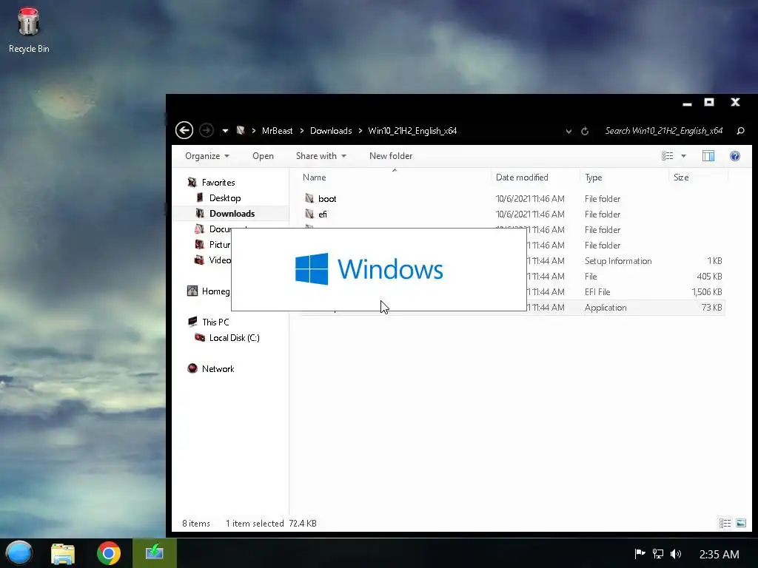Image resolution: width=758 pixels, height=568 pixels.
Task: Toggle the preview pane icon
Action: [708, 156]
